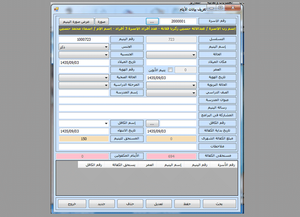Click the حذف delete button
The width and height of the screenshot is (300, 217).
pos(130,204)
